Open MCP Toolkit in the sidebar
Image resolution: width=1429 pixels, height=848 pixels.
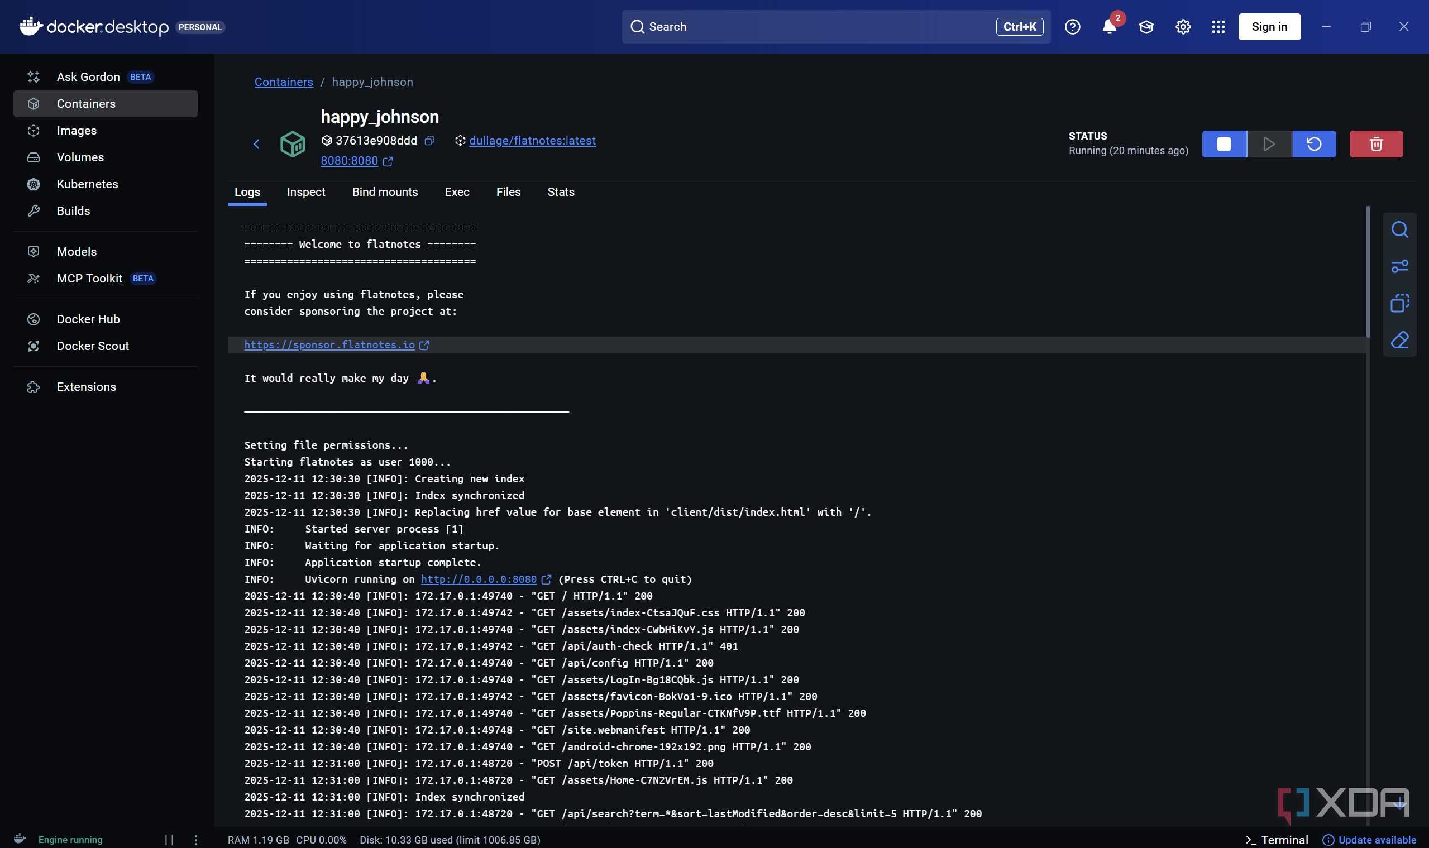coord(105,278)
